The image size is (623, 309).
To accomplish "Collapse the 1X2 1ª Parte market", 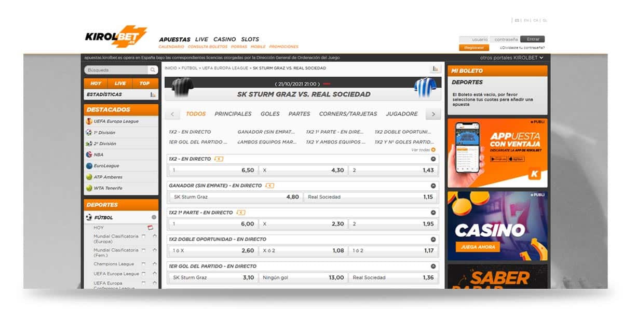I will (x=433, y=213).
